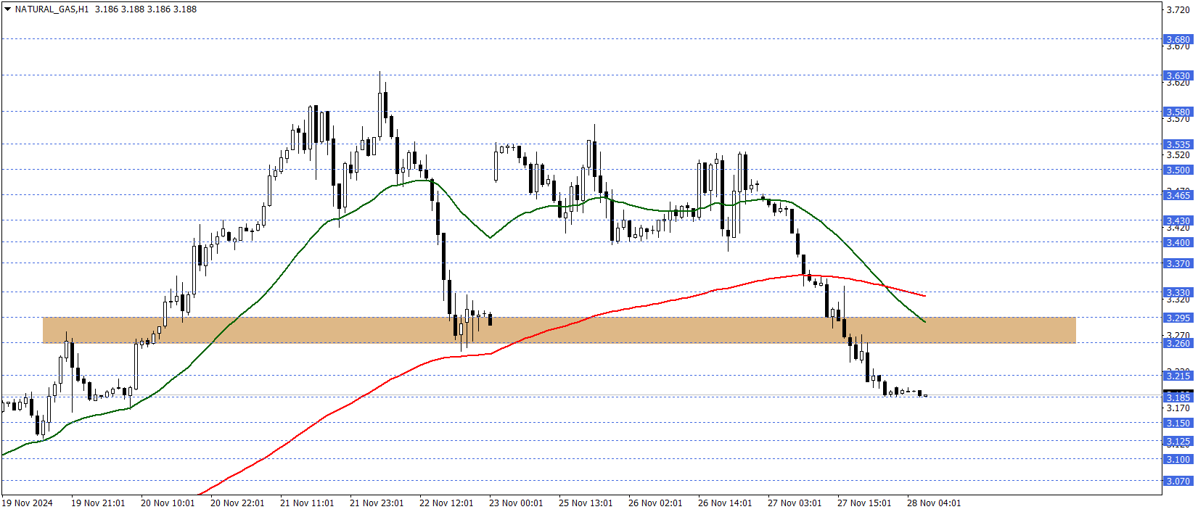Click the 27 Nov 03:01 time label
Image resolution: width=1198 pixels, height=512 pixels.
point(795,503)
